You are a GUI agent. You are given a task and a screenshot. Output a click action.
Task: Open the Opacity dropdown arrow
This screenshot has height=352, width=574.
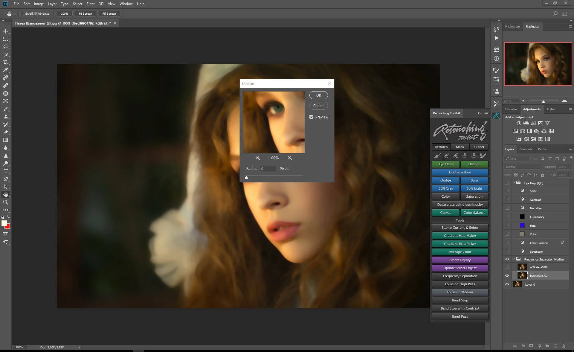[570, 167]
